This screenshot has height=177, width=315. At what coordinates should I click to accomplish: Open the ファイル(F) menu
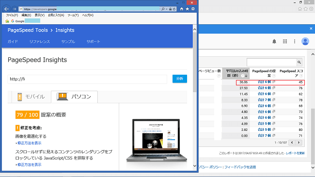[x=12, y=16]
